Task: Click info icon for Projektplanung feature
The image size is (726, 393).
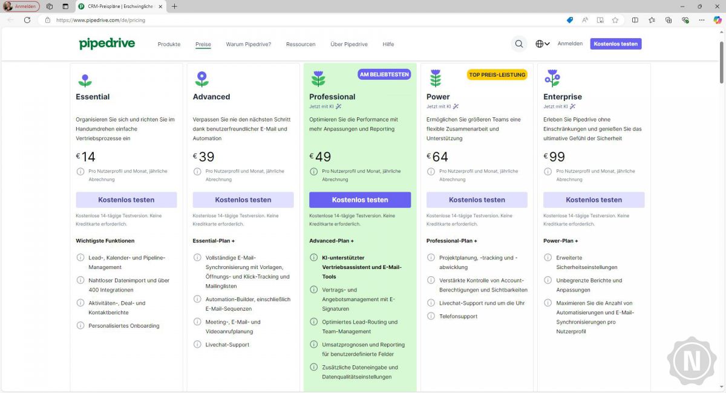Action: pos(431,258)
